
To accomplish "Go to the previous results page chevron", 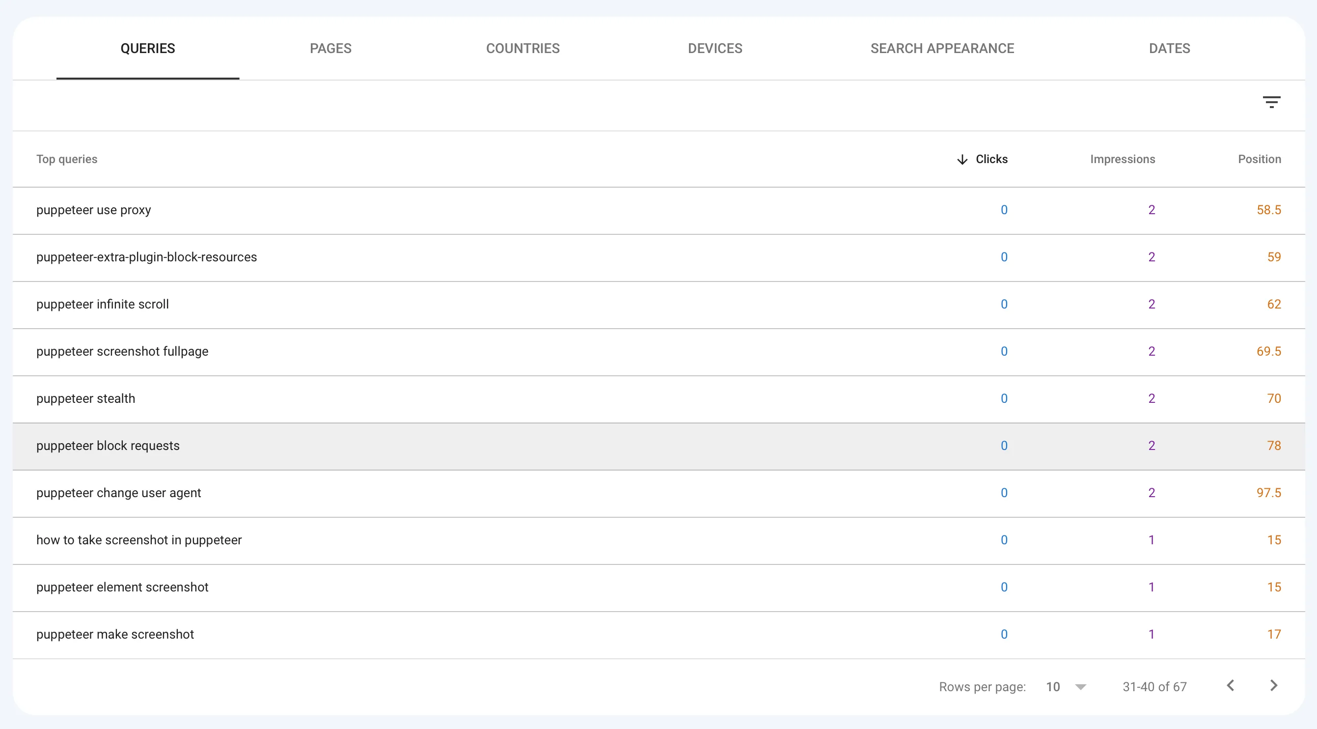I will 1231,686.
